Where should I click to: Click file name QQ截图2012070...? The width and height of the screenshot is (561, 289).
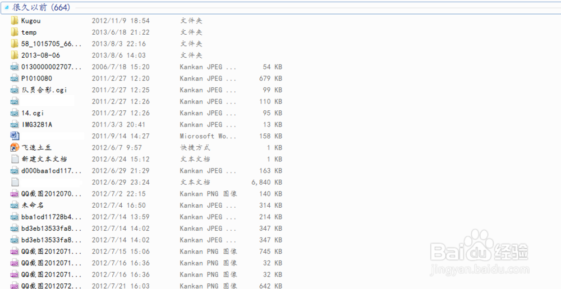click(52, 194)
